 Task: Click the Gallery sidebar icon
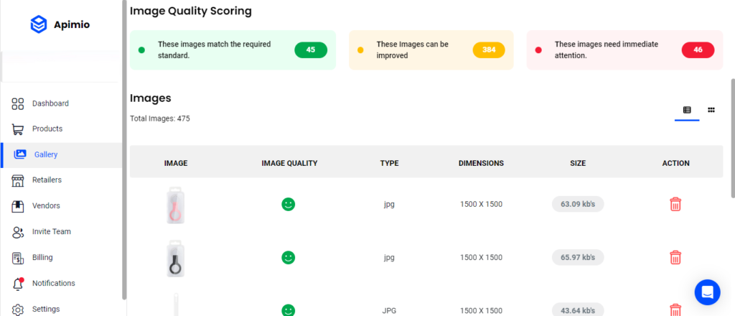coord(20,154)
